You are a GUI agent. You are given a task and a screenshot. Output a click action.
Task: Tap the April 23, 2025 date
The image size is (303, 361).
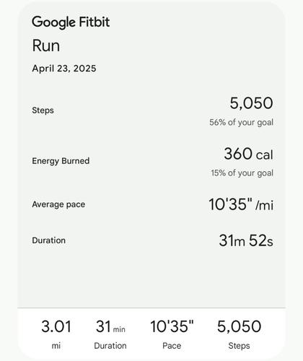pyautogui.click(x=64, y=69)
